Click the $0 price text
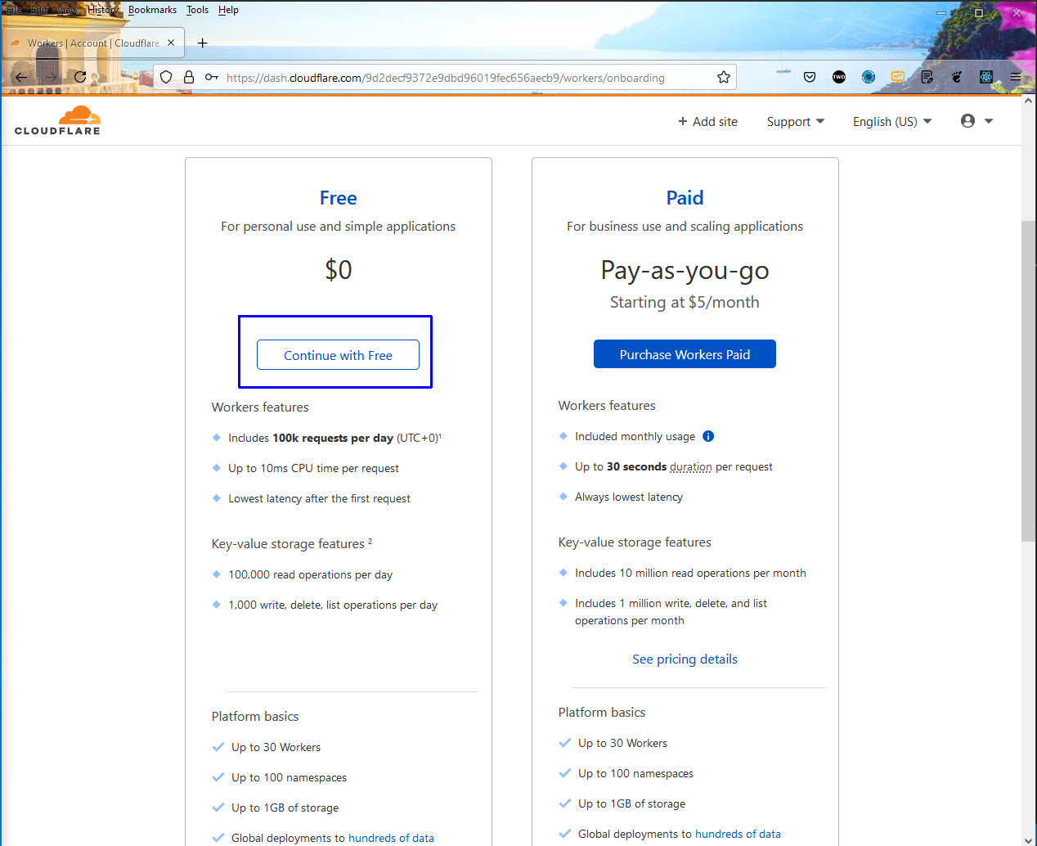The width and height of the screenshot is (1037, 846). pos(338,269)
